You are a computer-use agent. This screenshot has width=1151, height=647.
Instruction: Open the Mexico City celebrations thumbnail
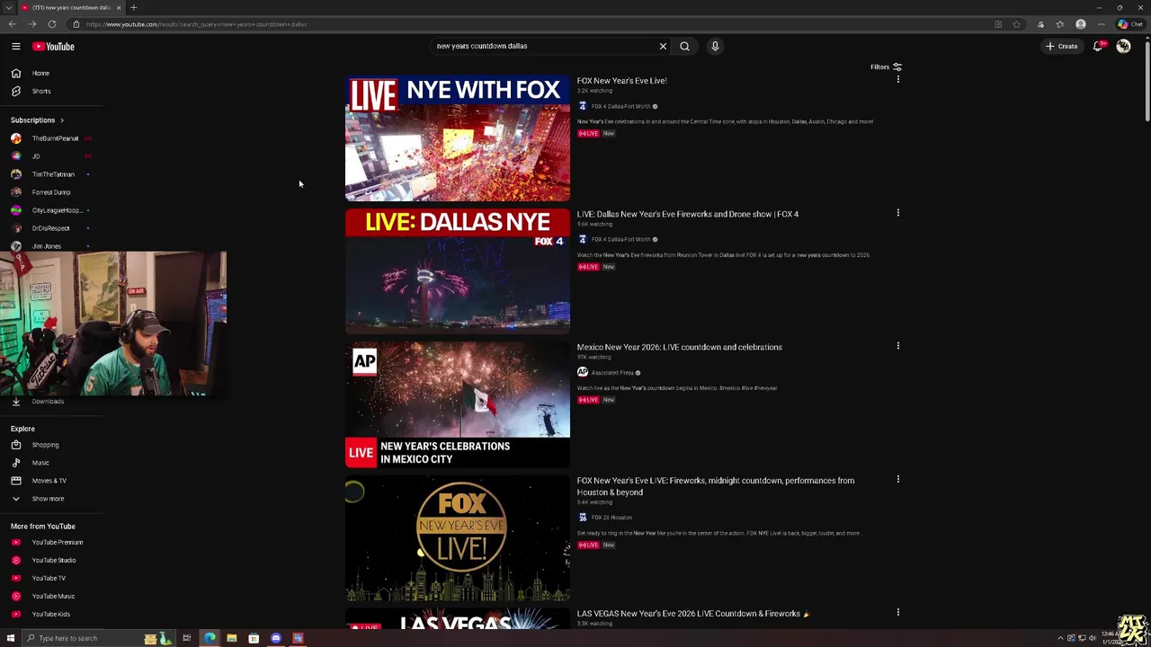(458, 404)
